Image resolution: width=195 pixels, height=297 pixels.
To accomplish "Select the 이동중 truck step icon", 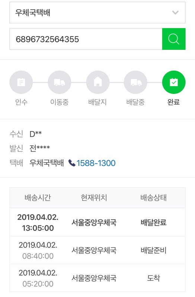I will pos(60,82).
